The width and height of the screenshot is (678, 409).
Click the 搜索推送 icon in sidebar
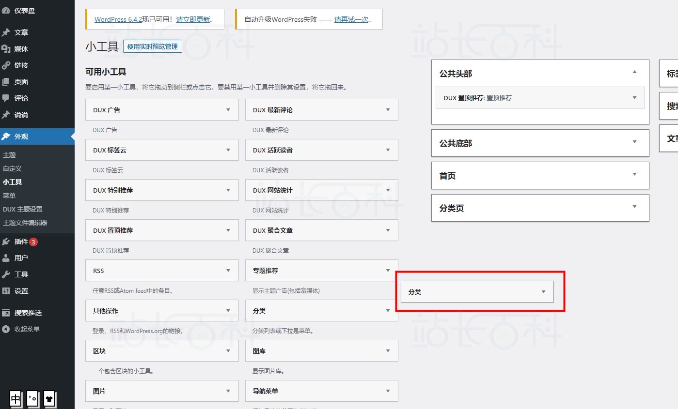click(x=6, y=313)
